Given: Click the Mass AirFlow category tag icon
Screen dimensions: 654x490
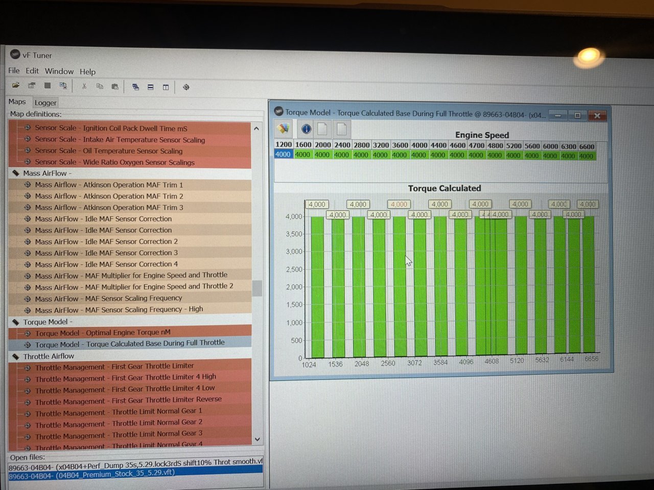Looking at the screenshot, I should coord(16,173).
